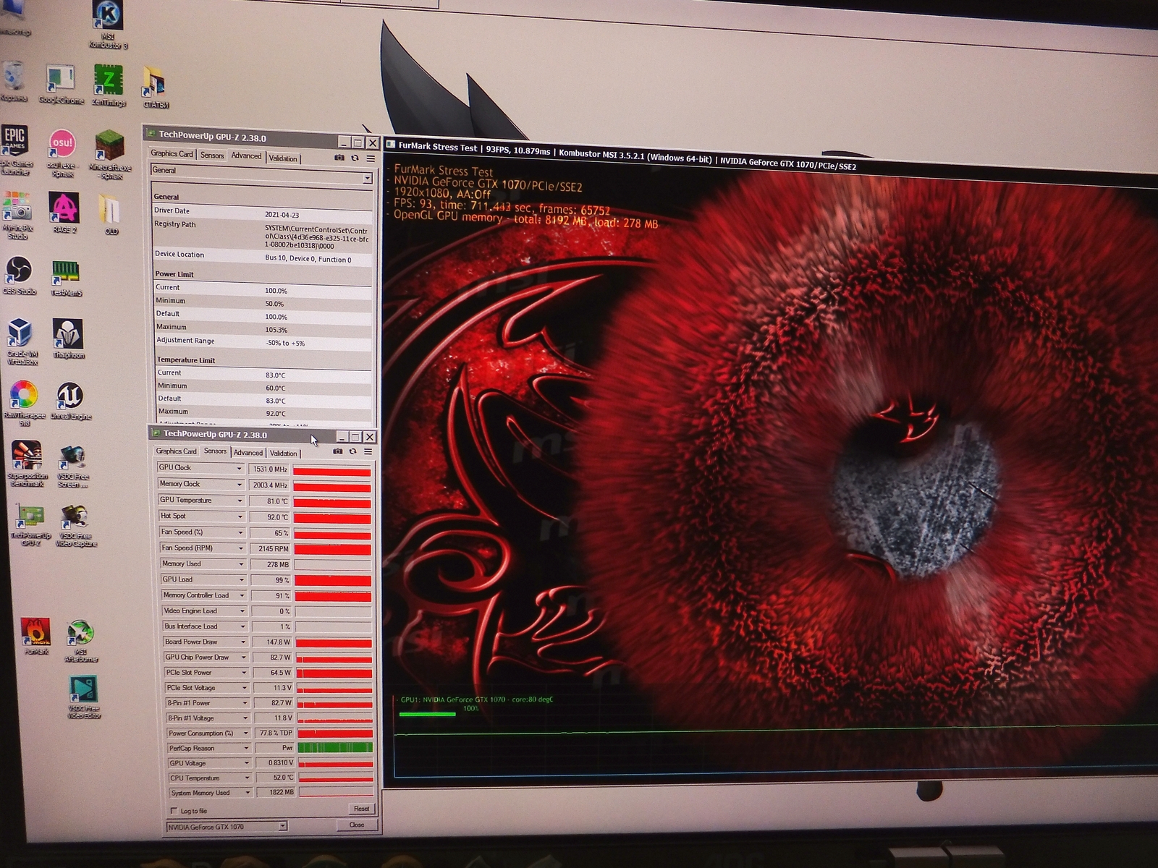Image resolution: width=1158 pixels, height=868 pixels.
Task: Click the Close button in GPU-Z Sensors
Action: (357, 825)
